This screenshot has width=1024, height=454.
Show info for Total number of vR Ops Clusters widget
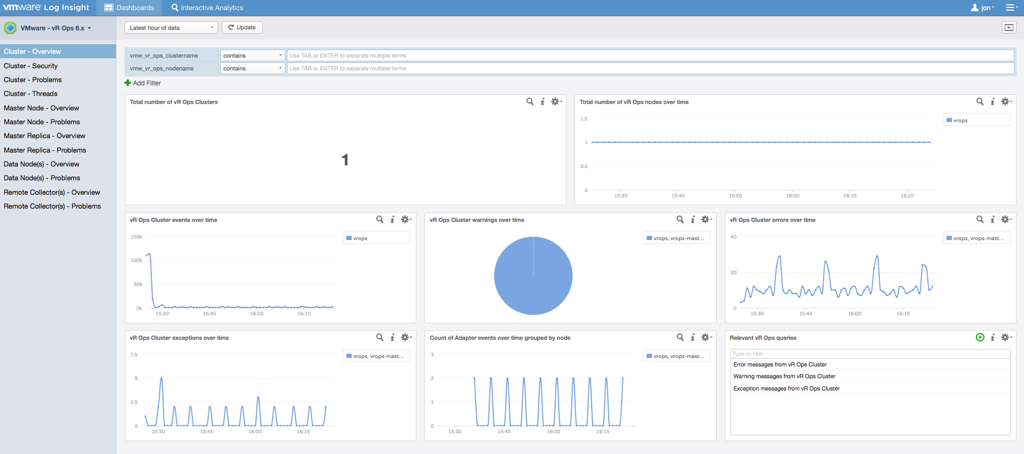click(542, 101)
